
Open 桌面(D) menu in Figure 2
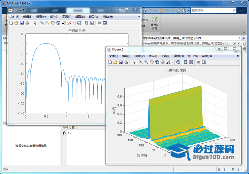pos(179,56)
